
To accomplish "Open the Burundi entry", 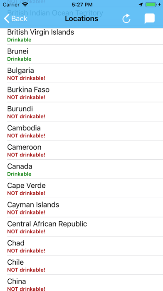I will [x=81, y=112].
